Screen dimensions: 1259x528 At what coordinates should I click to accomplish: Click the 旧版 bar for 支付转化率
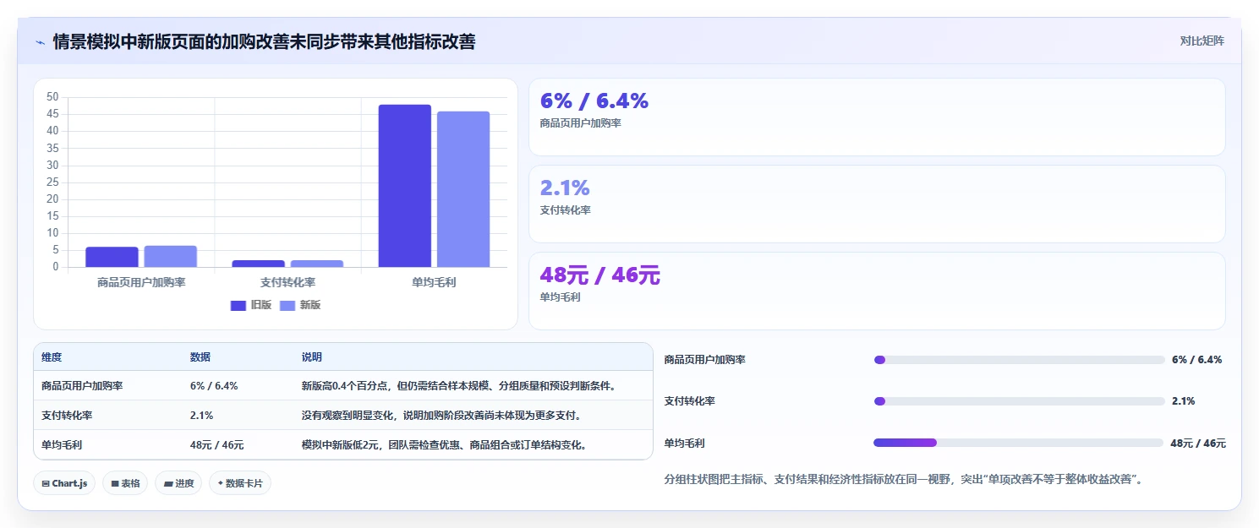click(x=258, y=264)
